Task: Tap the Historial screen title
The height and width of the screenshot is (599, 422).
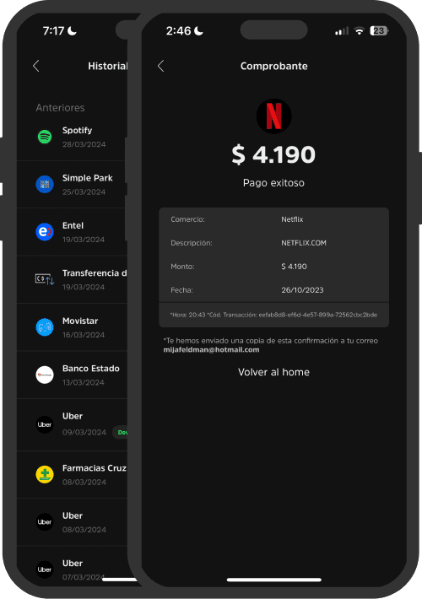Action: click(108, 66)
